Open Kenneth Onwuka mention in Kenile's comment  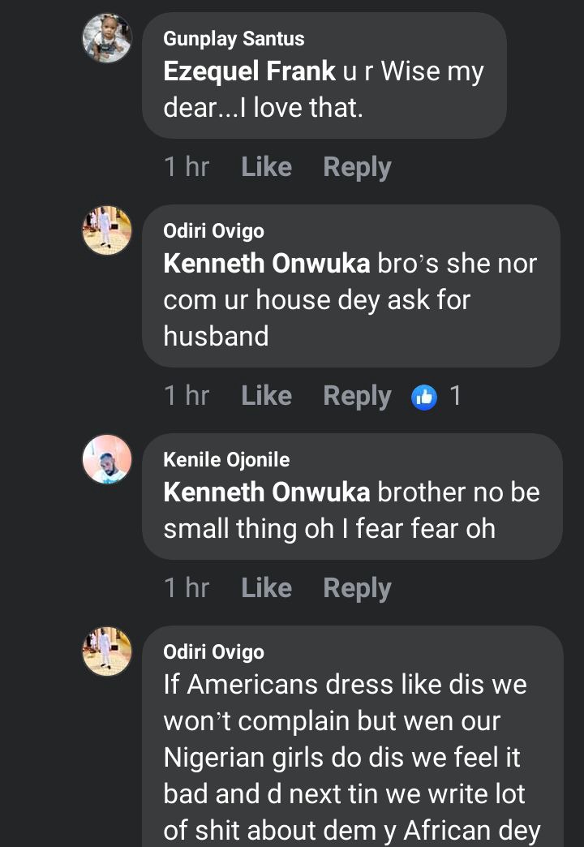click(266, 492)
